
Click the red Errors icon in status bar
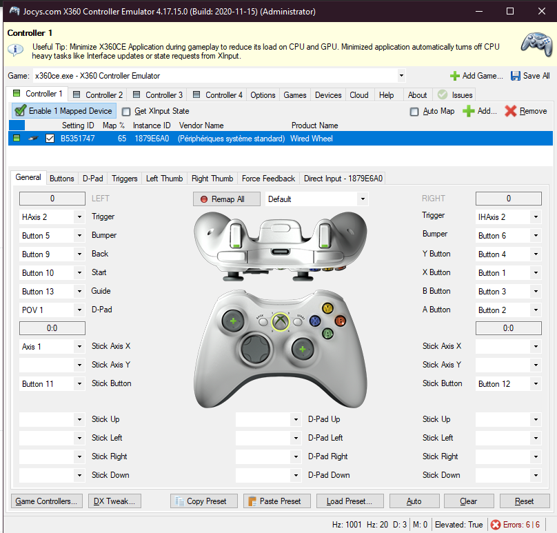click(x=496, y=525)
